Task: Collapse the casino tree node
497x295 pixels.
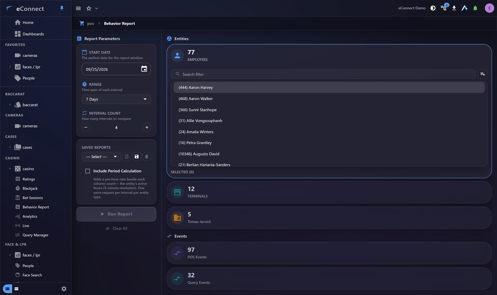Action: click(x=10, y=169)
